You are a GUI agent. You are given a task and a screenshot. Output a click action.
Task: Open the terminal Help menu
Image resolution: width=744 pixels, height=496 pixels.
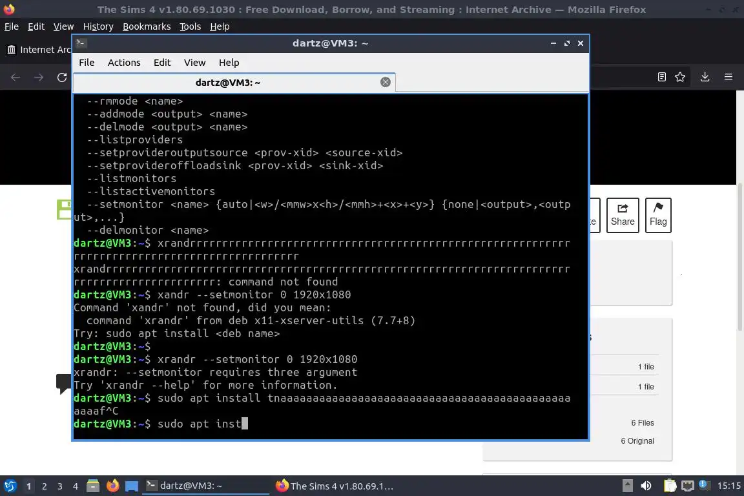point(229,63)
